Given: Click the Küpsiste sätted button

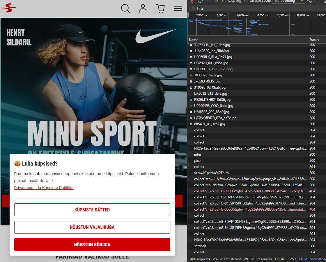Looking at the screenshot, I should click(x=92, y=210).
